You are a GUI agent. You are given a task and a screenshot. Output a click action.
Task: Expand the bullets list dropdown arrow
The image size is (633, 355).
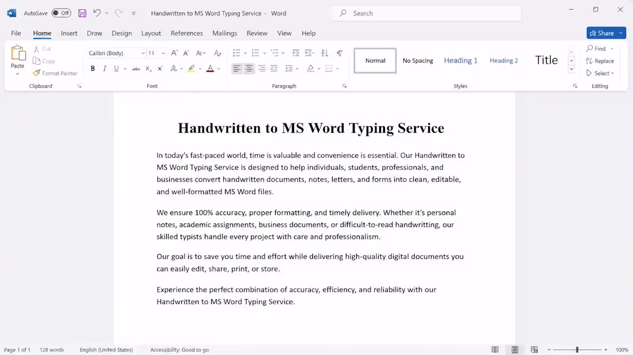[245, 53]
